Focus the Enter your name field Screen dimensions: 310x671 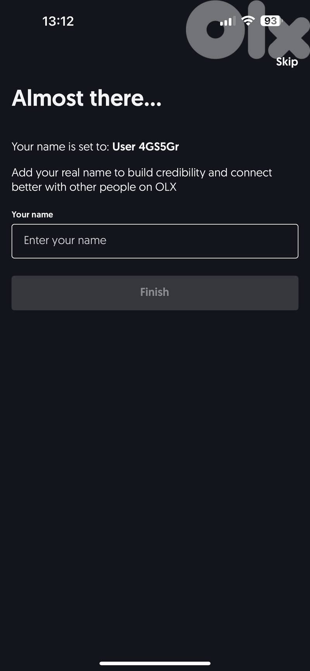click(x=155, y=241)
